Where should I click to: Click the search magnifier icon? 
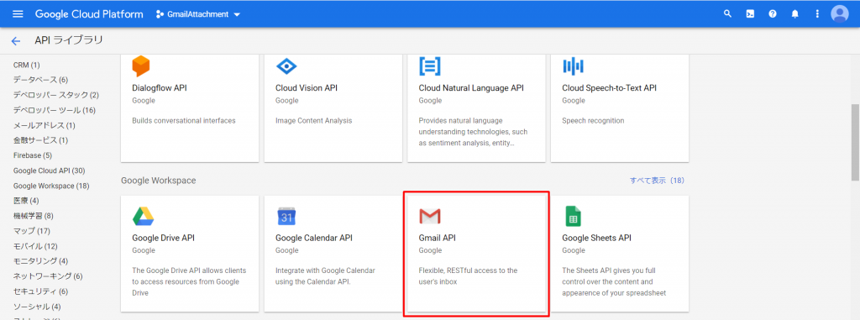click(728, 13)
